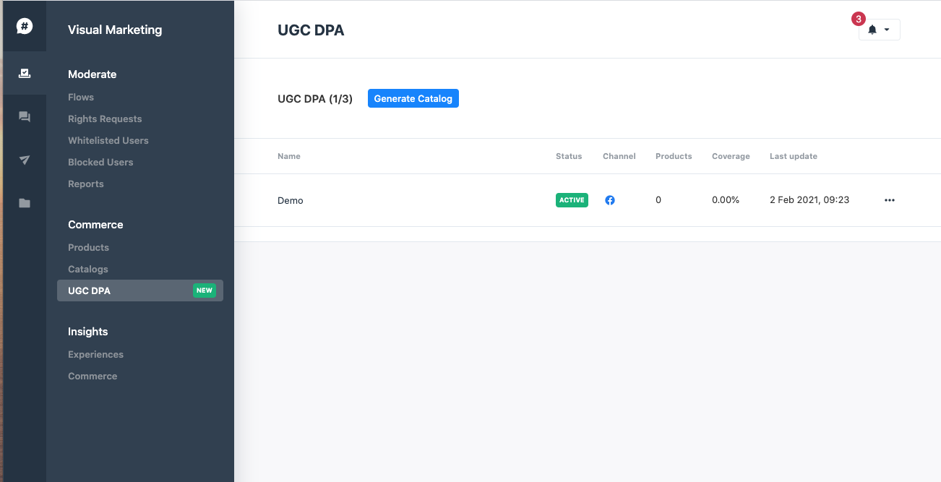Select Reports under Moderate
This screenshot has height=482, width=941.
click(86, 184)
